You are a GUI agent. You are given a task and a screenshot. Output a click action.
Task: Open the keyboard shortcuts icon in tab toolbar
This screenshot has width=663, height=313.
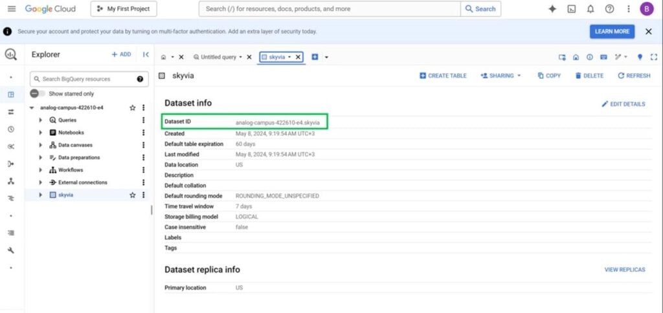pos(603,57)
